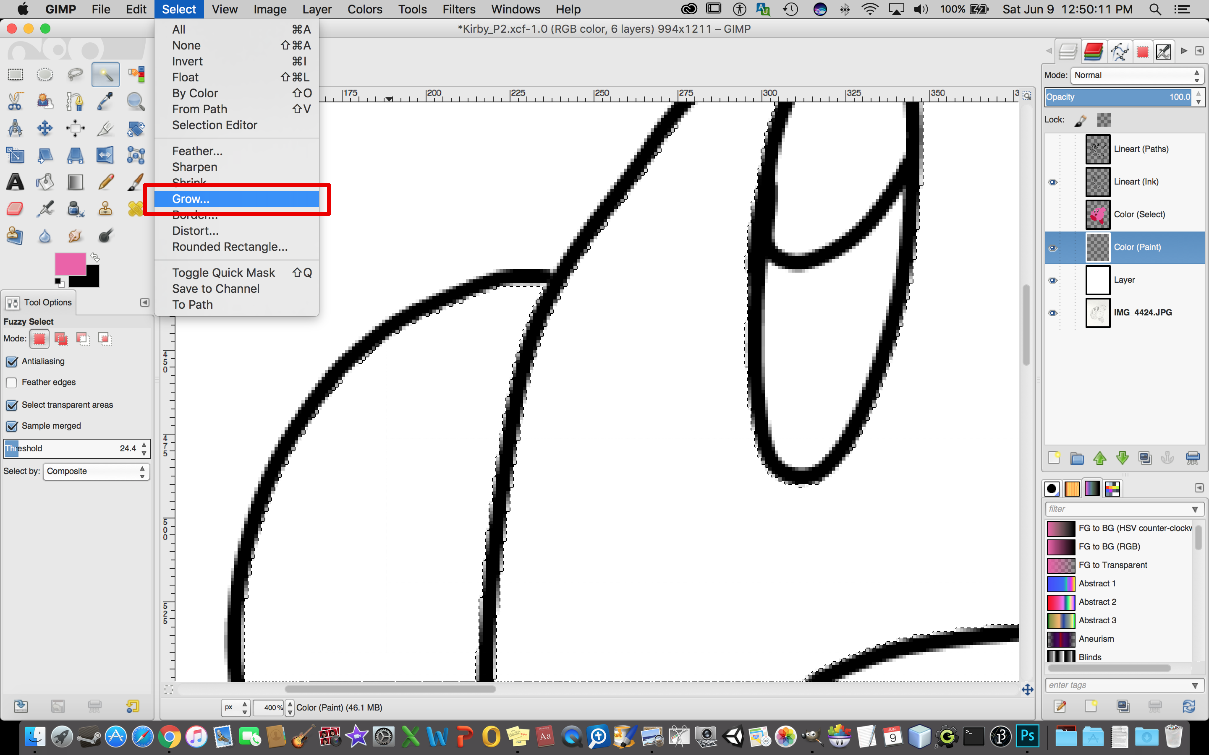Screen dimensions: 1209x755
Task: Set selection mode to Replace
Action: click(x=39, y=339)
